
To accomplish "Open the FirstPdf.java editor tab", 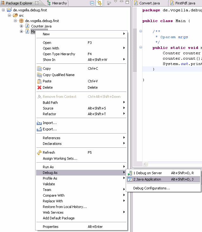I will [183, 3].
